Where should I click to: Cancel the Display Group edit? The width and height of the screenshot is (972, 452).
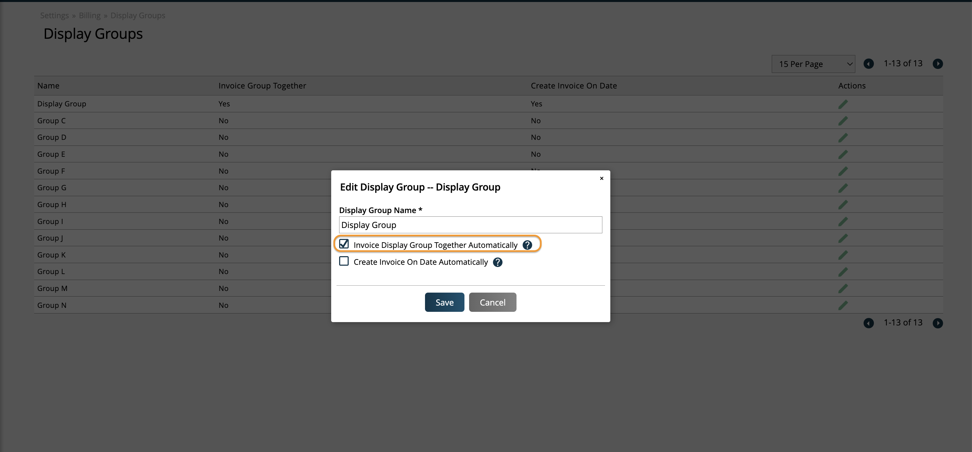coord(492,302)
